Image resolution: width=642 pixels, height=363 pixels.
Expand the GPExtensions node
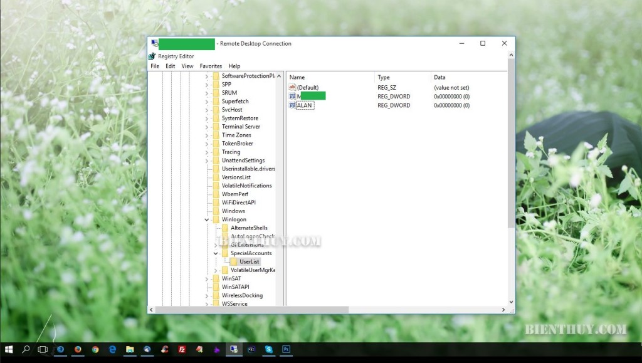click(x=216, y=245)
